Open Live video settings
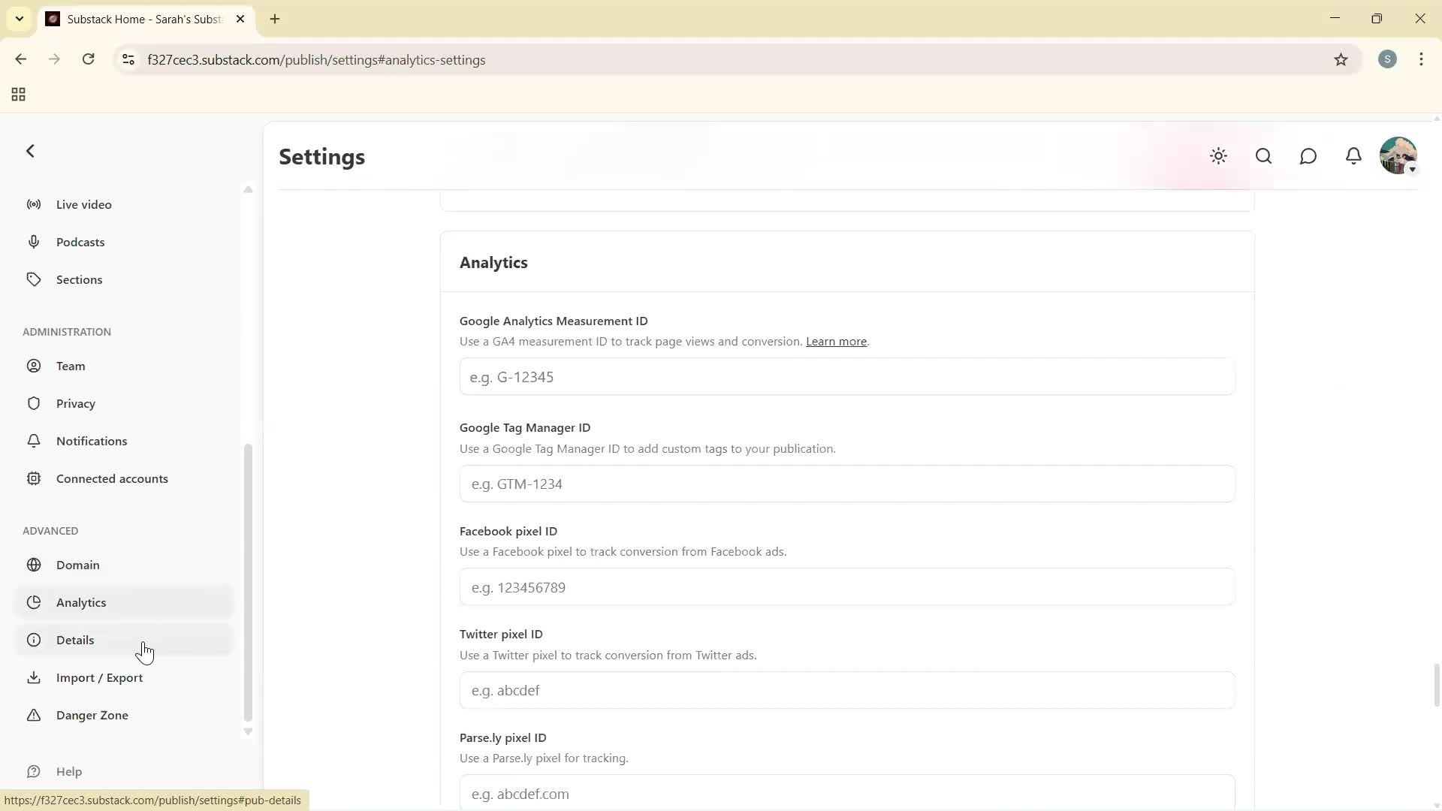Screen dimensions: 1442x811 [83, 204]
